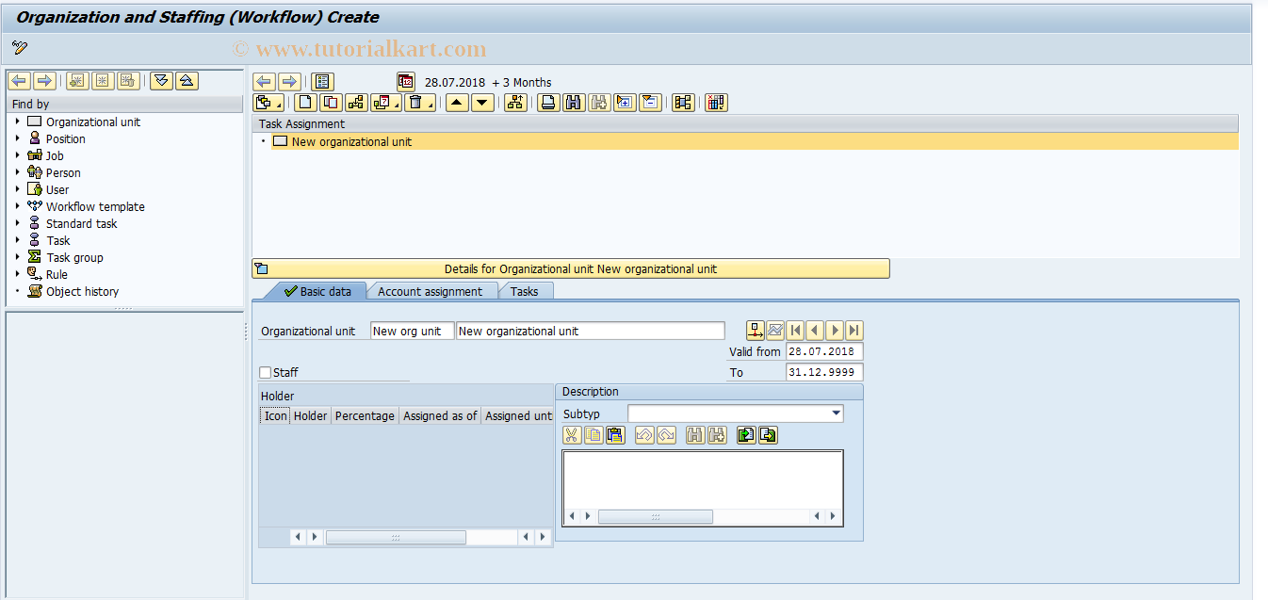Switch to the Account assignment tab

tap(430, 291)
